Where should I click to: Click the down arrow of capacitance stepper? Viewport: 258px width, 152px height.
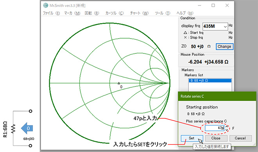point(227,129)
